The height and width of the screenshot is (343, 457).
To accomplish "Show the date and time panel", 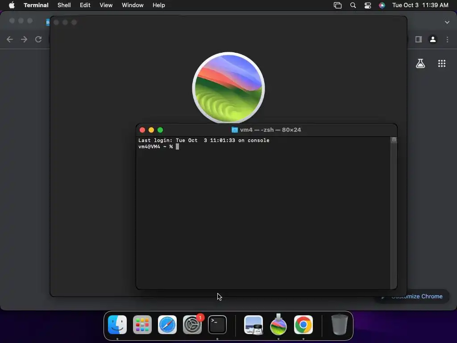I will coord(420,5).
